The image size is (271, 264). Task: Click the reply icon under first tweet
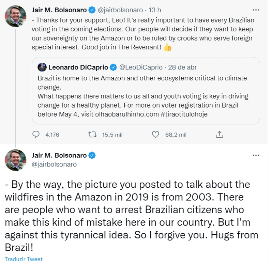point(36,134)
